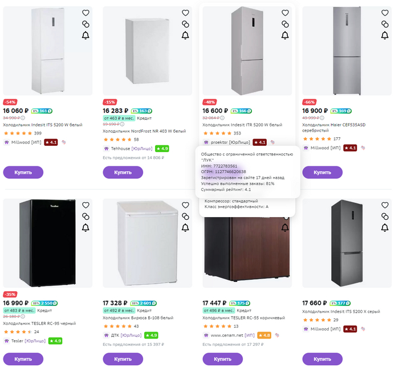Click bell icon on Indesit ITR 5200 W
399x372 pixels.
[285, 35]
